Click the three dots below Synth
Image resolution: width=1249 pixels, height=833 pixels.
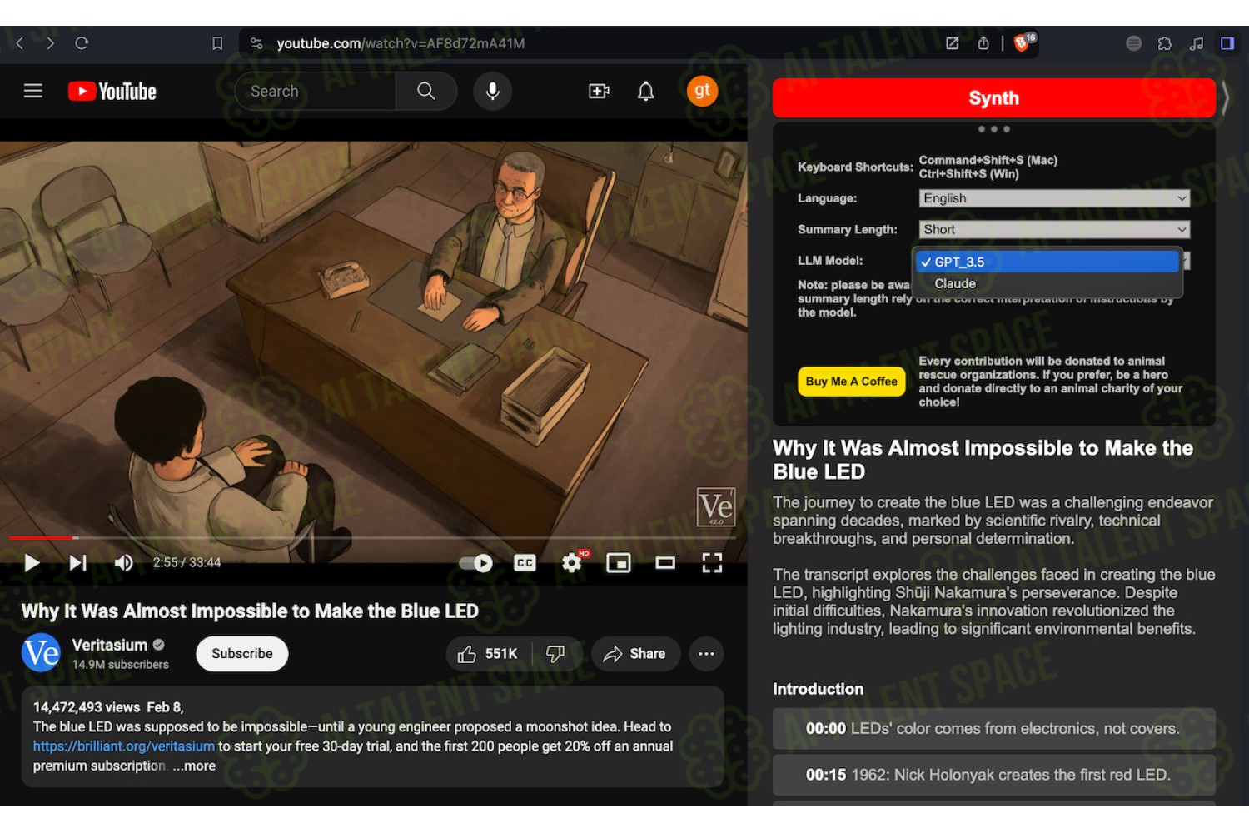click(x=994, y=129)
